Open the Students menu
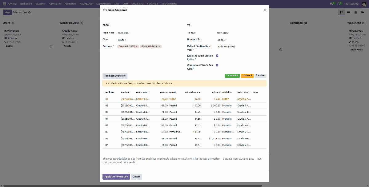 tap(41, 4)
